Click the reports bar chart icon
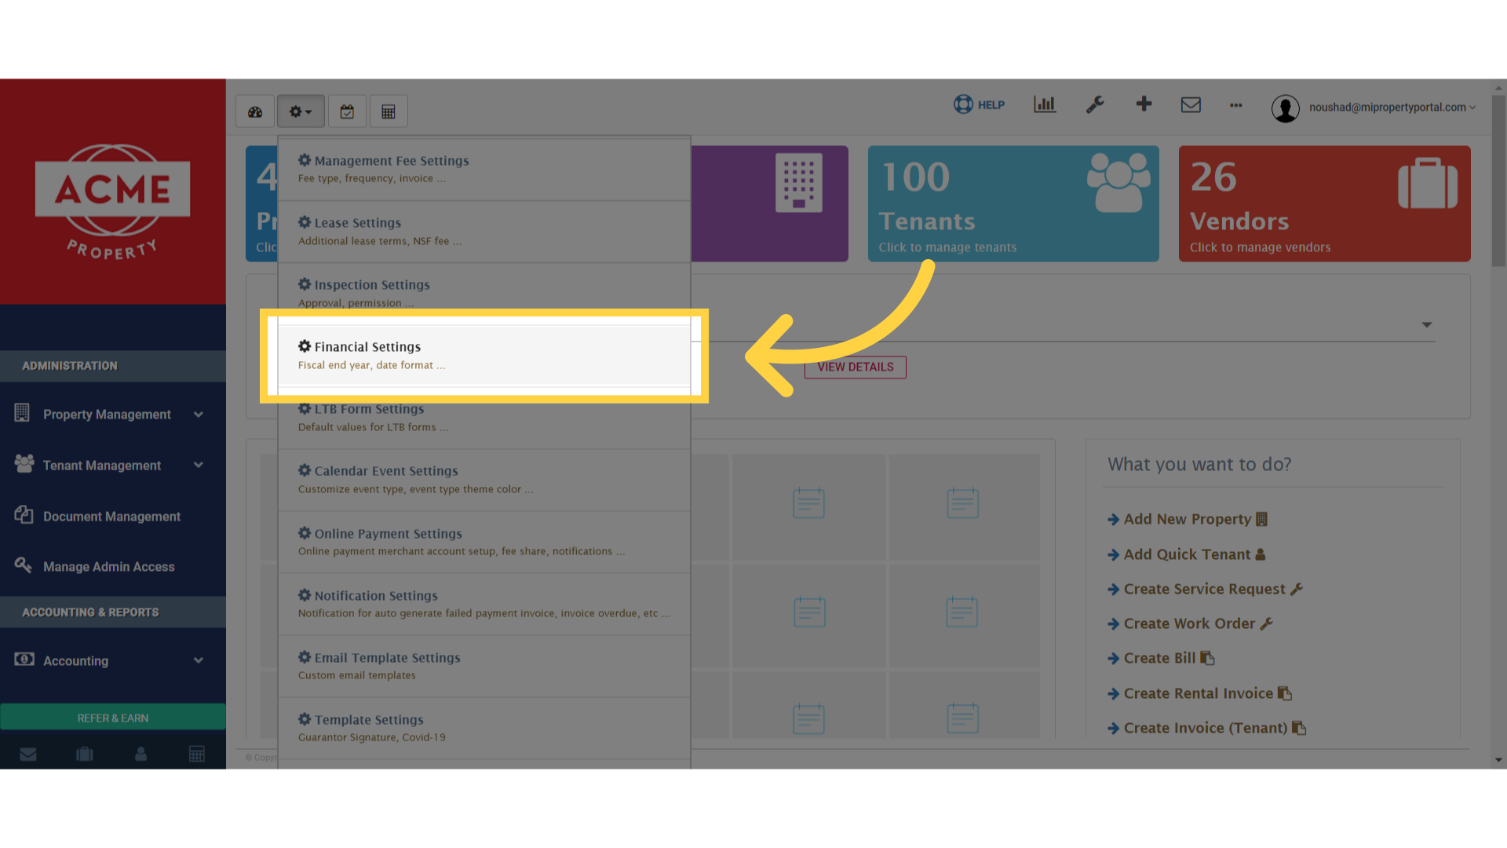 pos(1045,104)
